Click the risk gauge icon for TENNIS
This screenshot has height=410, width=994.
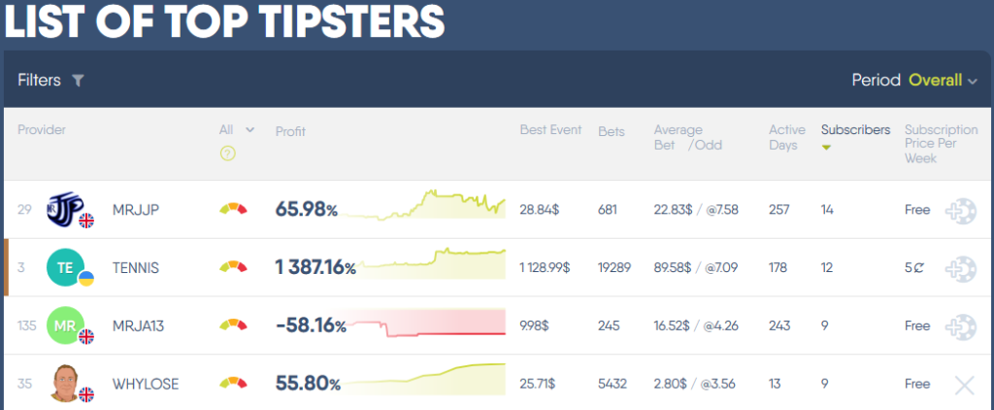tap(233, 267)
